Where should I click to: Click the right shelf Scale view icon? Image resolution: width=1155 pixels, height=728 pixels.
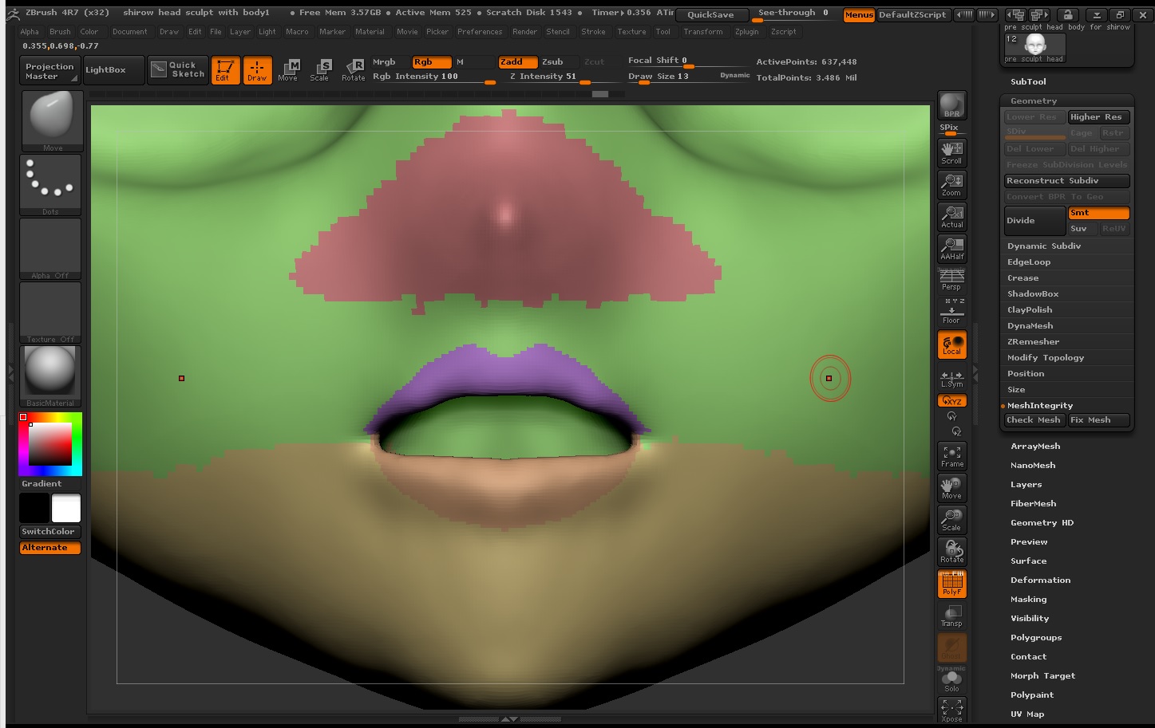coord(951,520)
